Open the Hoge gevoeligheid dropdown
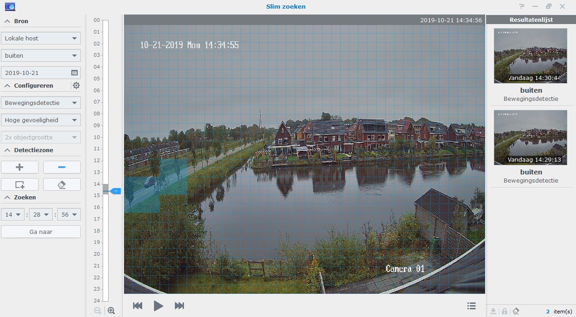576x317 pixels. pos(41,120)
